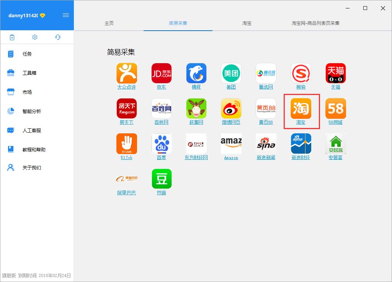
Task: Select the 京东 JD.com template icon
Action: (161, 73)
